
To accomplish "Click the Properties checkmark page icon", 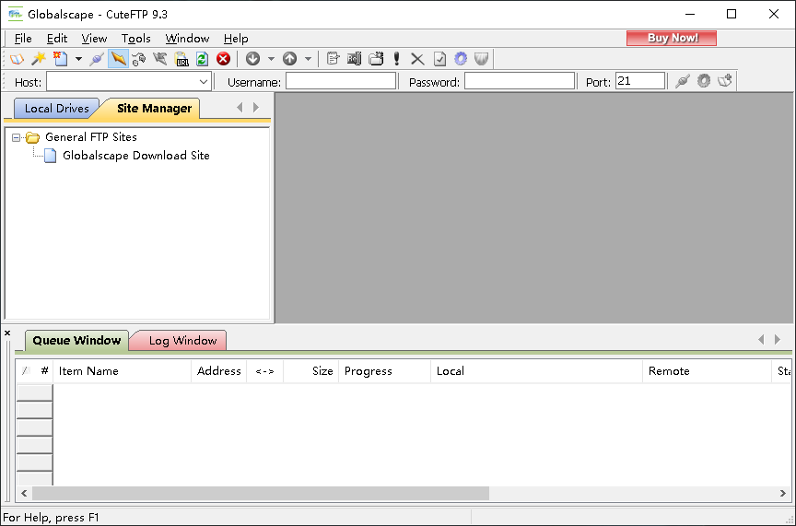I will (x=439, y=59).
